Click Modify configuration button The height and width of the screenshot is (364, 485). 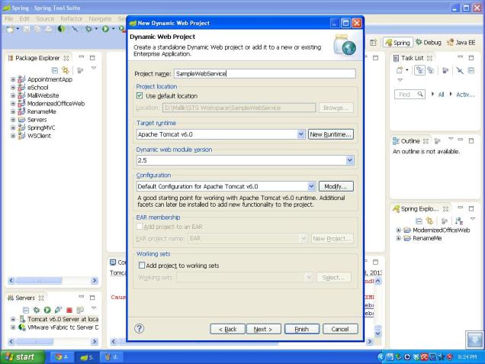click(336, 186)
